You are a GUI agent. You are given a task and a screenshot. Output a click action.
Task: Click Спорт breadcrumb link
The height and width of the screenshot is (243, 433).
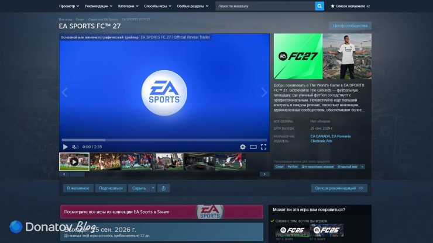click(80, 19)
